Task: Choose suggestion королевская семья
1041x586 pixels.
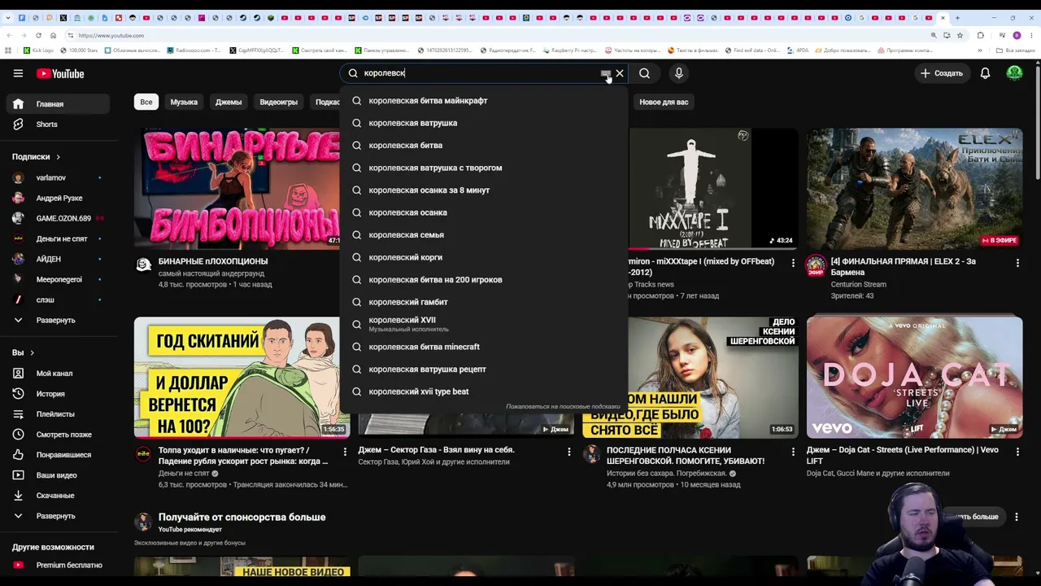Action: click(x=484, y=235)
